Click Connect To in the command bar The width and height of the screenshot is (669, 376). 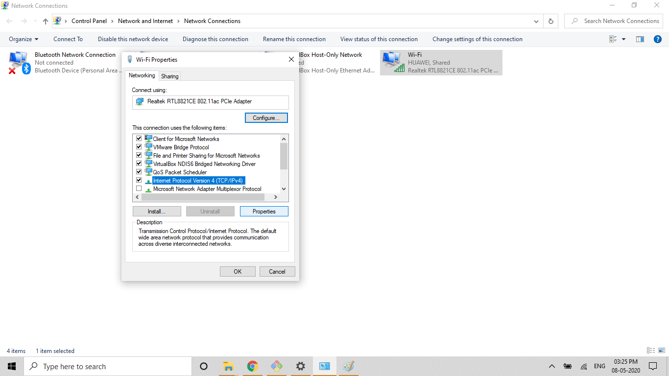(68, 39)
